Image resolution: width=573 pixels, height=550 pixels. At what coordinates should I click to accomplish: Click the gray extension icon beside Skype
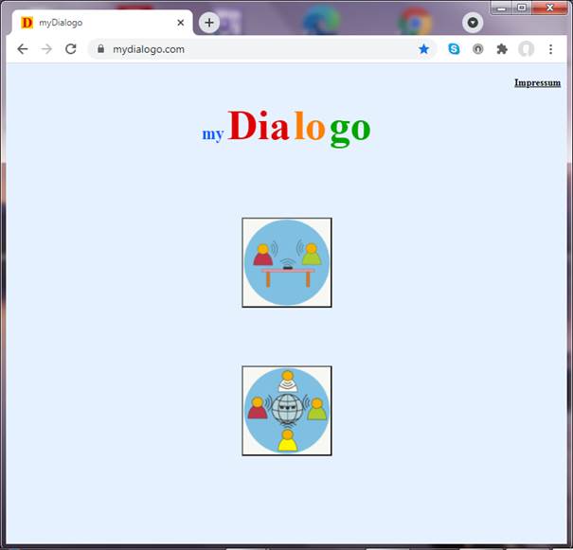[477, 49]
